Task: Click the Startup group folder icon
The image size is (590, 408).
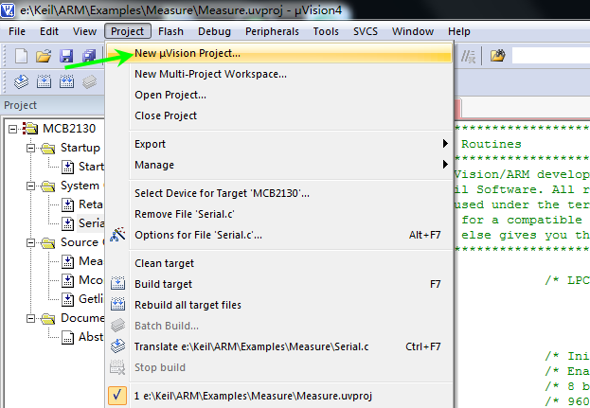Action: pyautogui.click(x=47, y=149)
